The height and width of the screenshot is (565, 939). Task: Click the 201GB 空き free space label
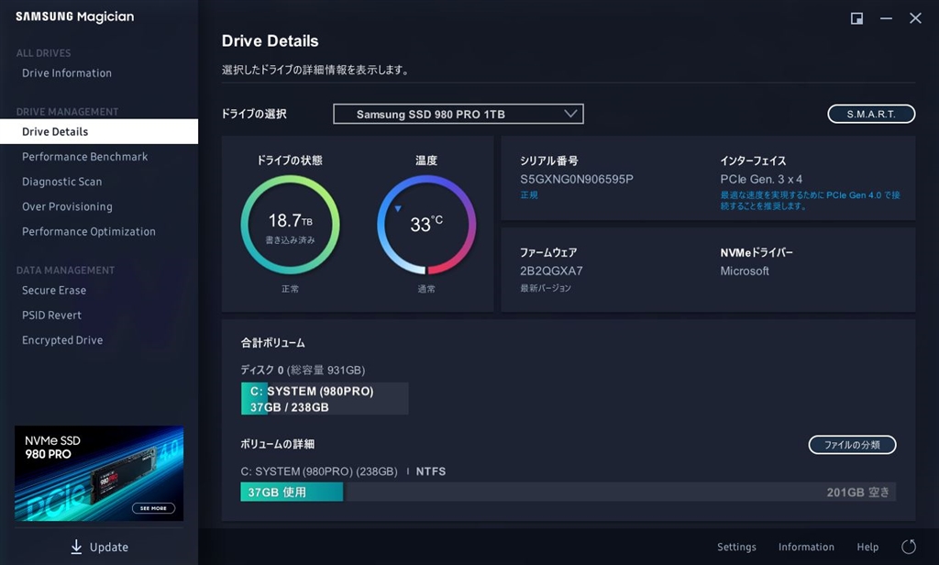tap(857, 493)
